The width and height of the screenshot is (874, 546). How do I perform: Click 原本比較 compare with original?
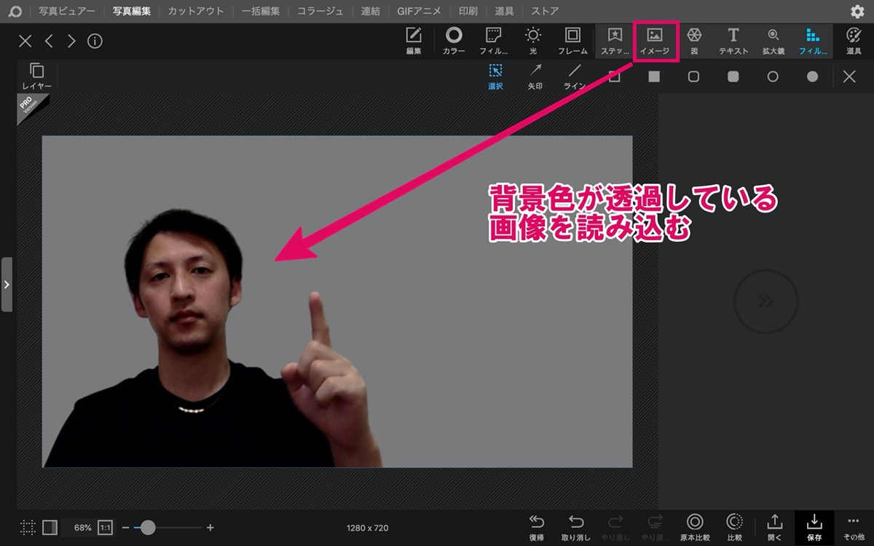(695, 527)
